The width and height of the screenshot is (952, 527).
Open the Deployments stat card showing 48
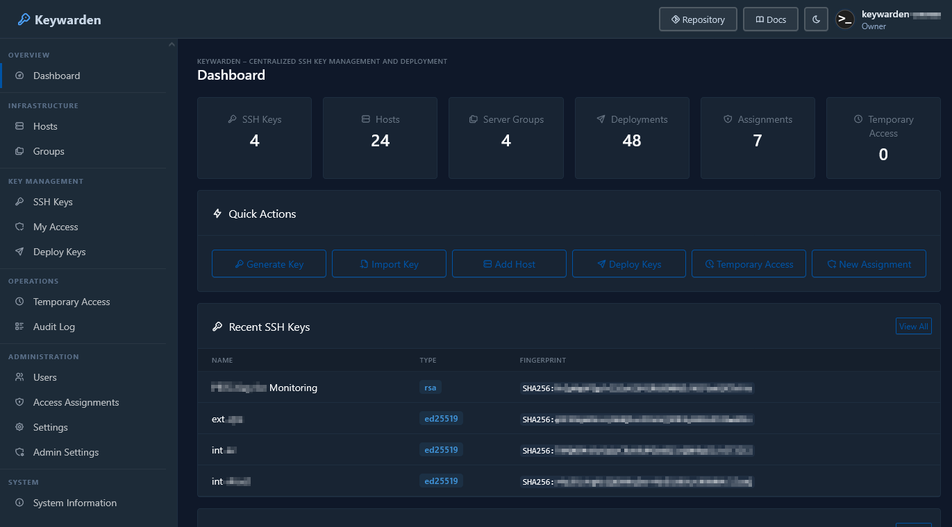[632, 138]
